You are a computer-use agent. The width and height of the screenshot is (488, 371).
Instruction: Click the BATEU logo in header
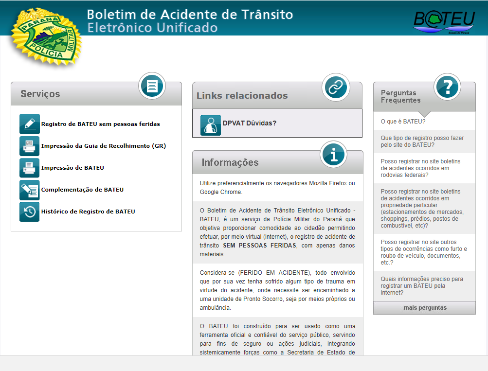444,21
